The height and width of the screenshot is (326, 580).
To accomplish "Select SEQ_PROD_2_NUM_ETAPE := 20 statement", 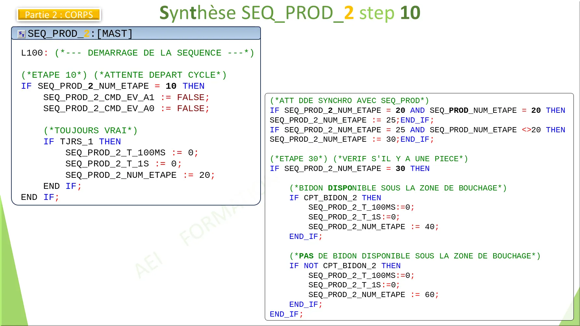I will pos(140,175).
